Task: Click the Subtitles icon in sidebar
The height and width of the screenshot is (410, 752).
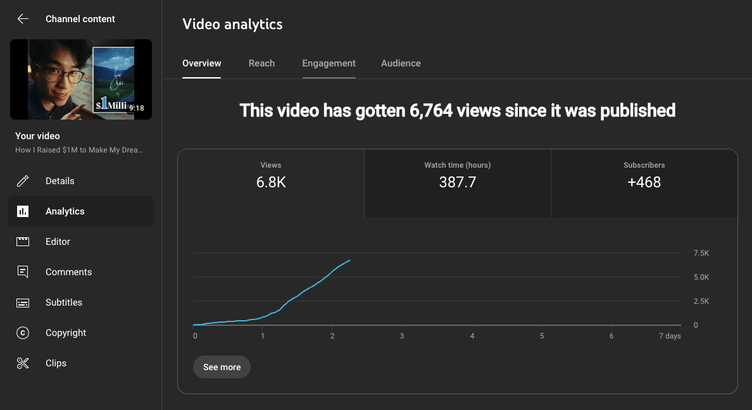Action: coord(23,302)
